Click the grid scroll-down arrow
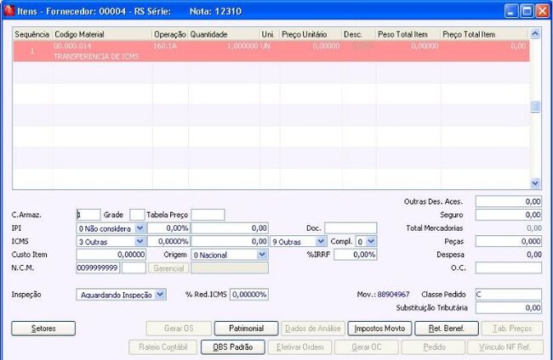This screenshot has height=360, width=553. [535, 183]
